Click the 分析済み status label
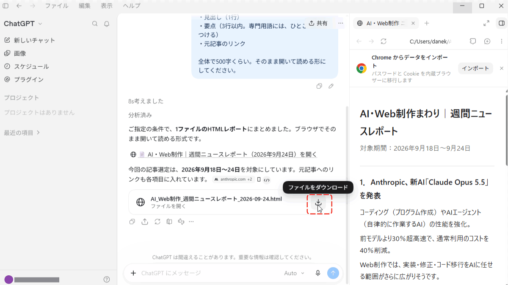This screenshot has width=508, height=285. click(x=140, y=115)
